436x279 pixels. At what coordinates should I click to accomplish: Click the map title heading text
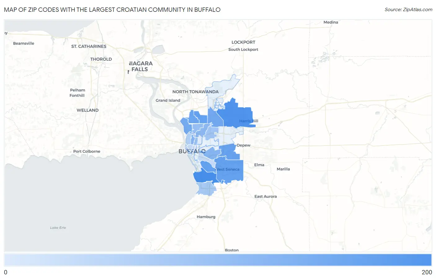click(x=112, y=10)
